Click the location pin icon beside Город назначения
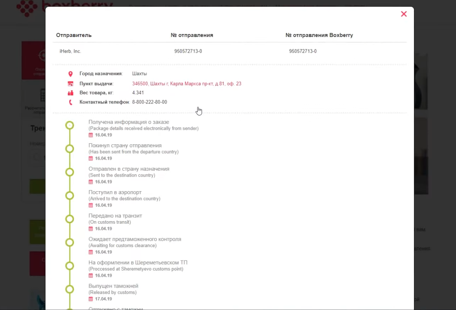The image size is (456, 310). (70, 74)
